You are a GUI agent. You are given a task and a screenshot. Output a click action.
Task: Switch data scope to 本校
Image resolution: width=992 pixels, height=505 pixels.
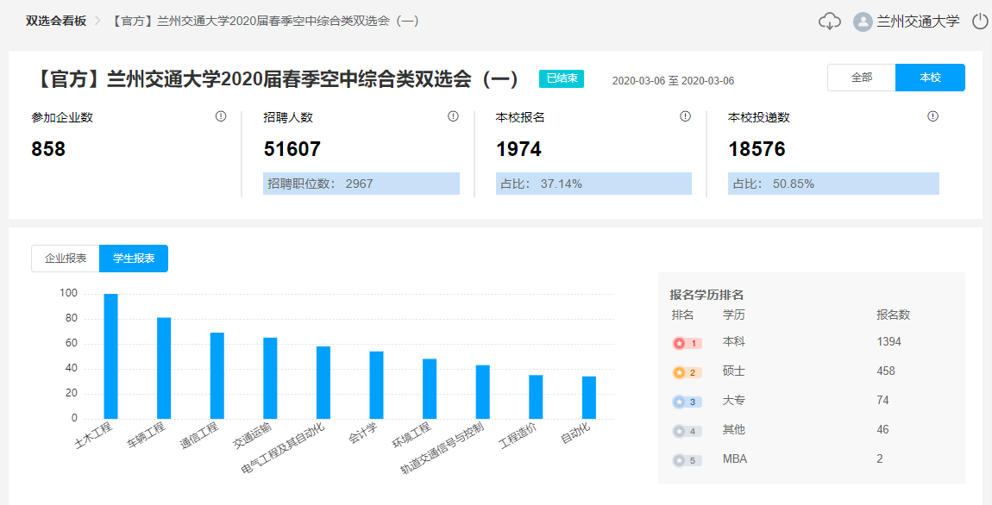(x=930, y=78)
